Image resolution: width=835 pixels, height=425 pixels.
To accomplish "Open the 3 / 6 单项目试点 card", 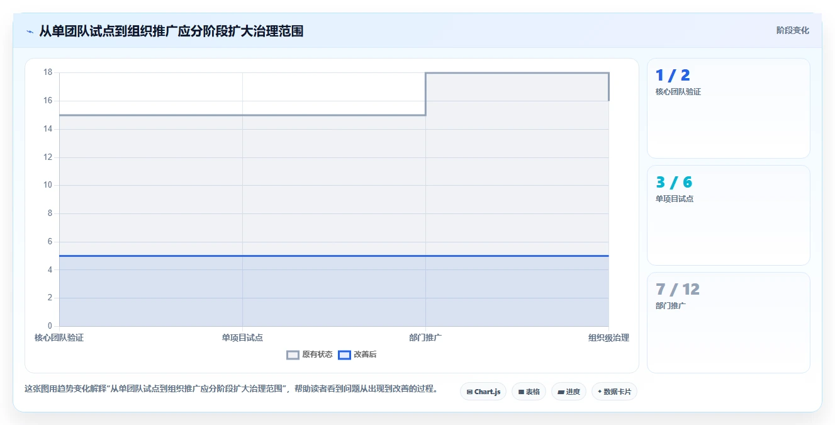I will (728, 215).
